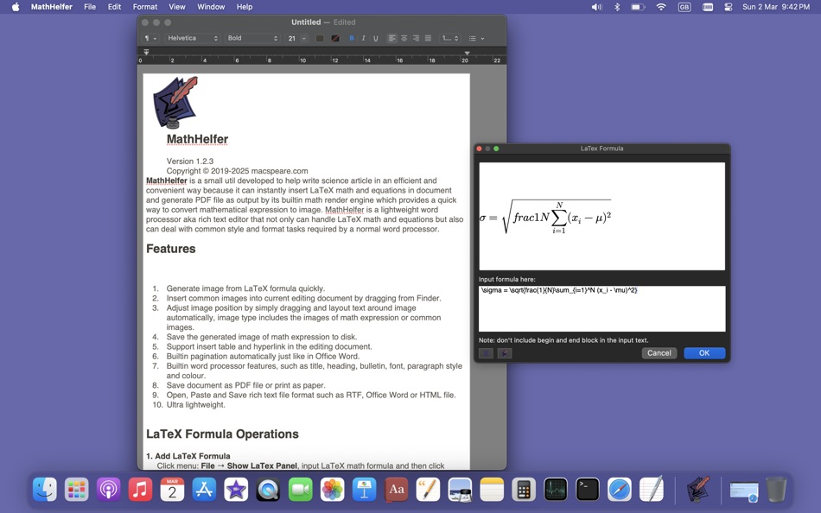Screen dimensions: 821x513
Task: Align text left
Action: click(x=391, y=38)
